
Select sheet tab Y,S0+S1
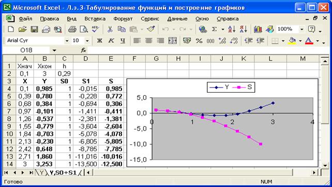click(63, 172)
